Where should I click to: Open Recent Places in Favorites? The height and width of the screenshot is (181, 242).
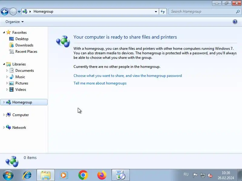coord(26,51)
